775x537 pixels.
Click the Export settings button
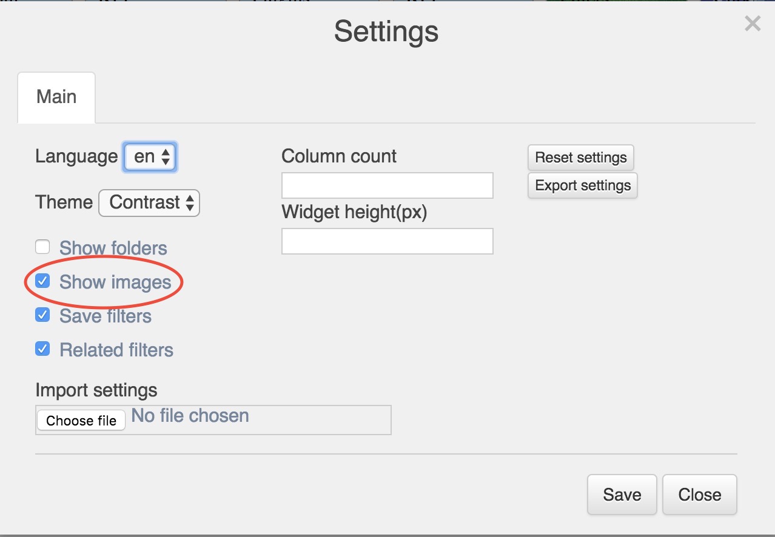(582, 185)
